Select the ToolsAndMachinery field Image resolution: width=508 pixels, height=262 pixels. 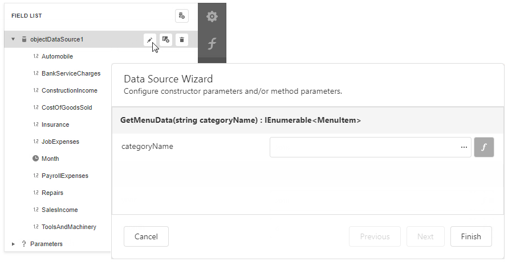[68, 227]
